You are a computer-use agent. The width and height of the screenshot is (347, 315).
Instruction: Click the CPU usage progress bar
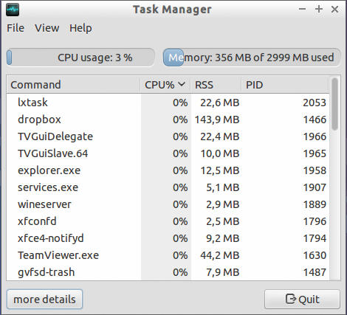(80, 58)
